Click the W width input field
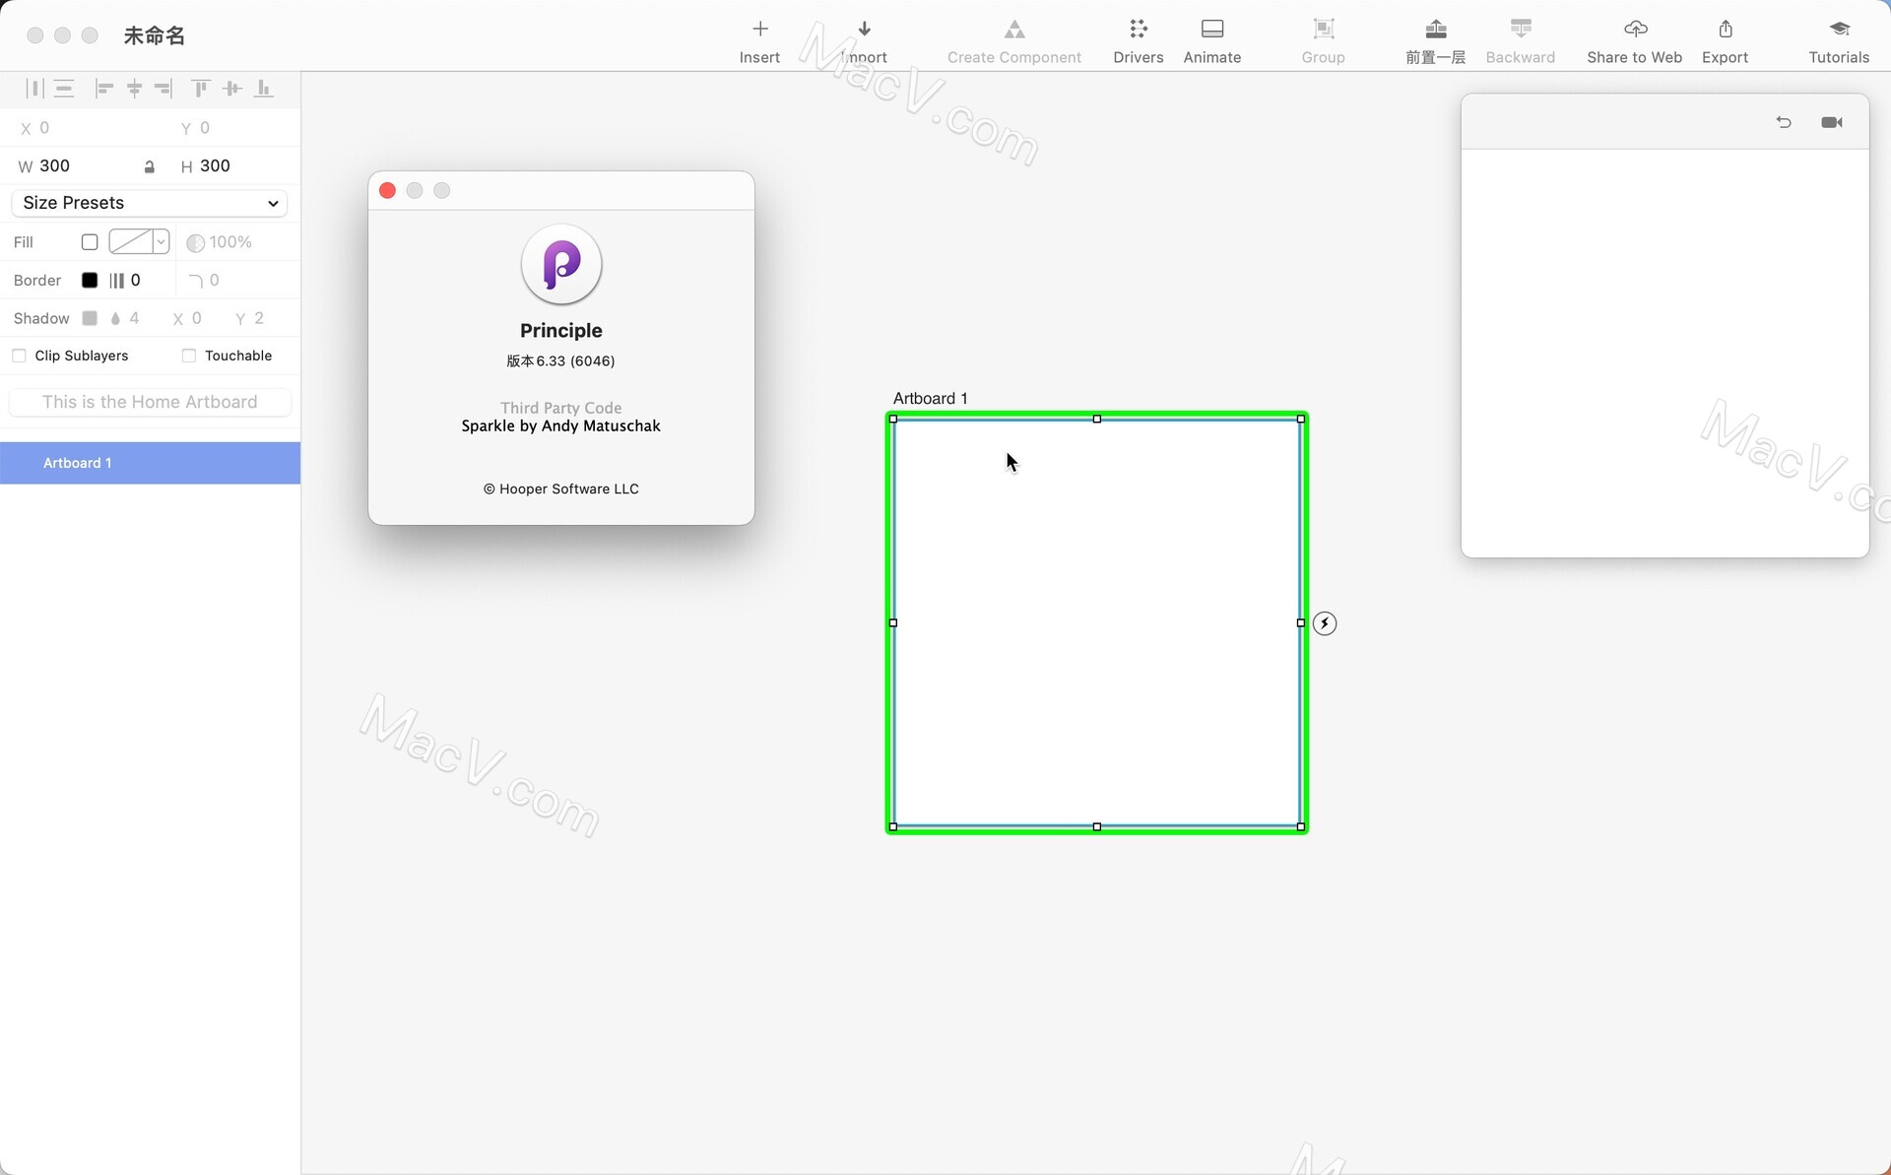This screenshot has height=1175, width=1891. (x=54, y=165)
